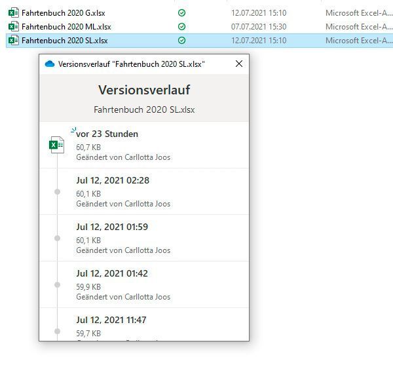Close the Versionsverlauf dialog

pyautogui.click(x=239, y=64)
